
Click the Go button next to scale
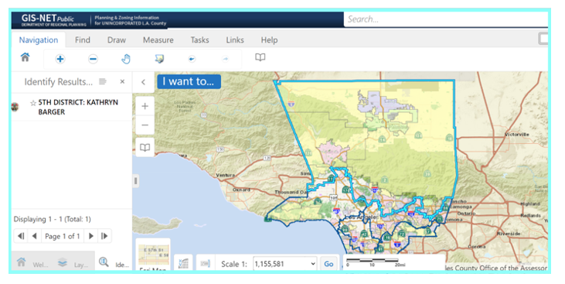point(328,264)
